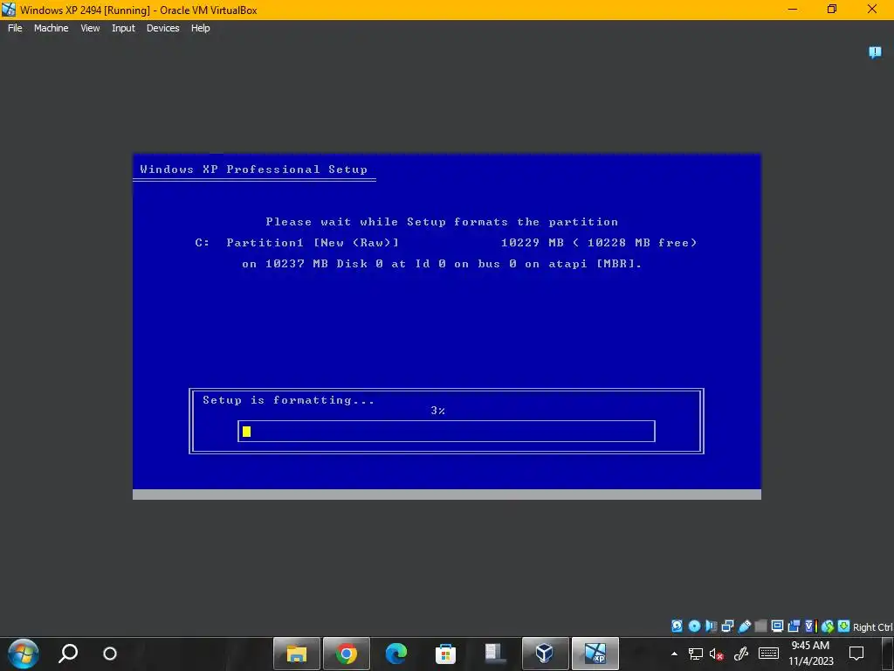
Task: Click the network adapter status icon
Action: (727, 626)
